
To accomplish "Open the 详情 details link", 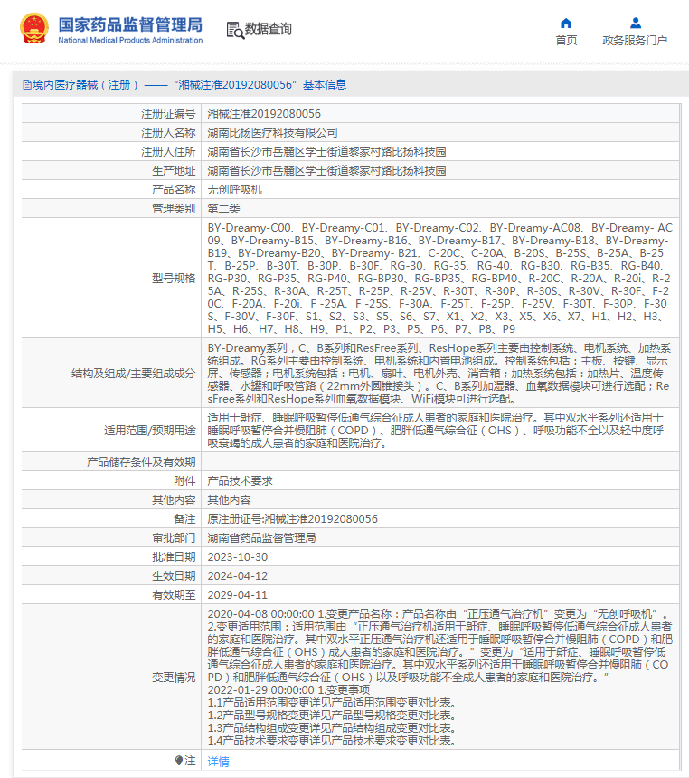I will coord(219,762).
